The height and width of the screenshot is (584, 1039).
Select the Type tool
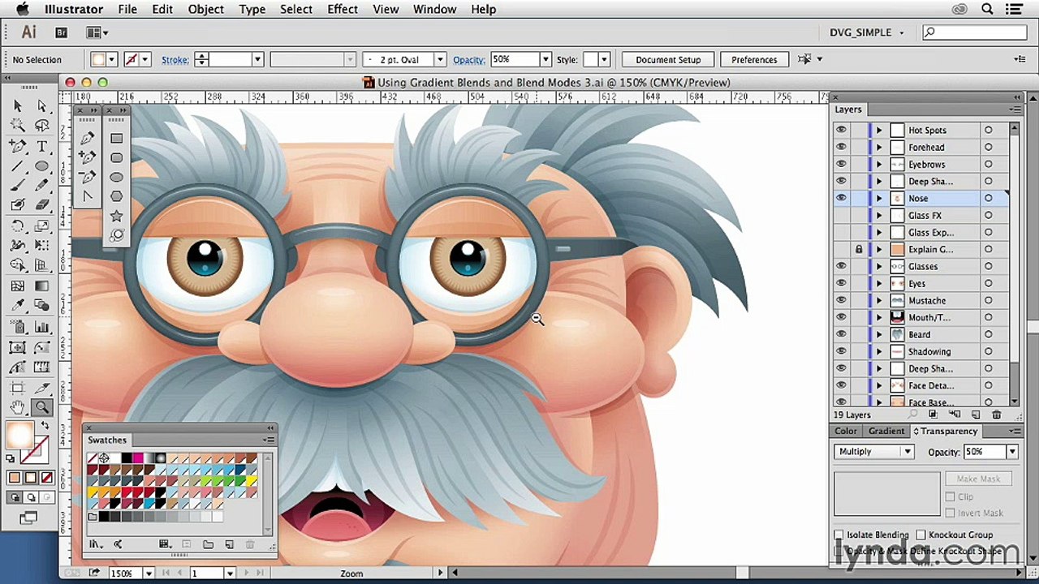(41, 146)
